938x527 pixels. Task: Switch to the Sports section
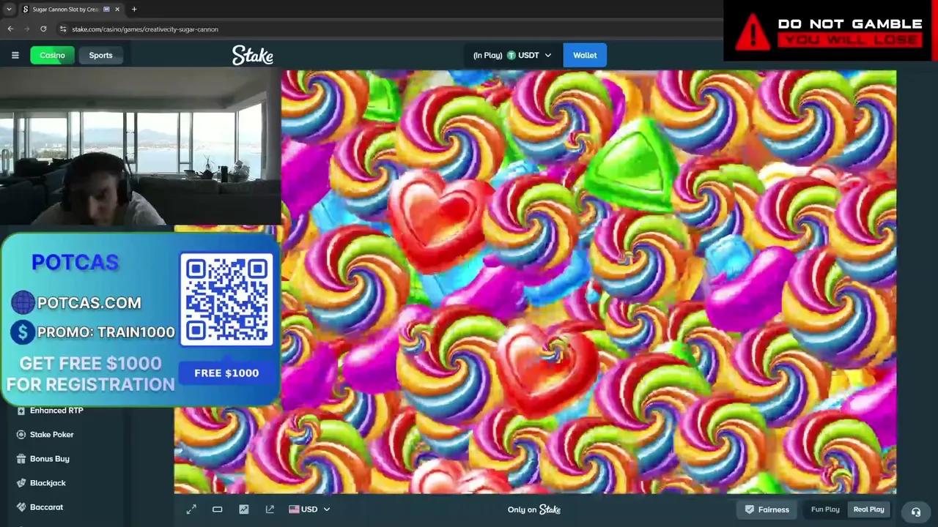100,56
